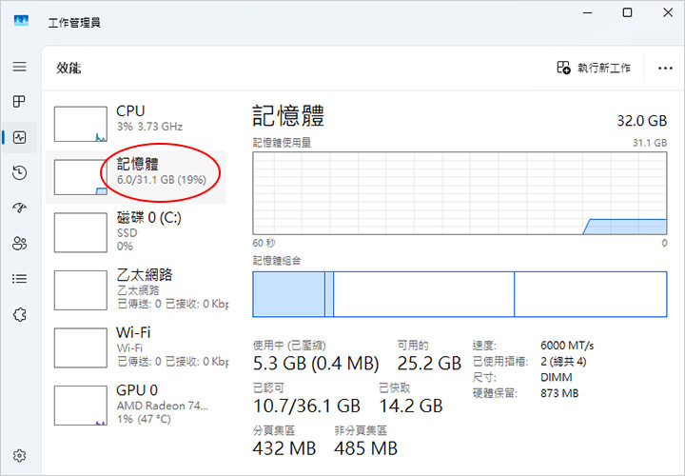The image size is (685, 476).
Task: Click the 執行新工作 icon
Action: tap(563, 68)
